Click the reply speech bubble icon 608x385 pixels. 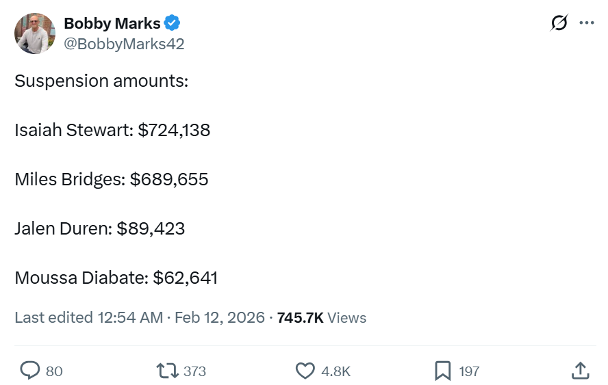coord(30,371)
